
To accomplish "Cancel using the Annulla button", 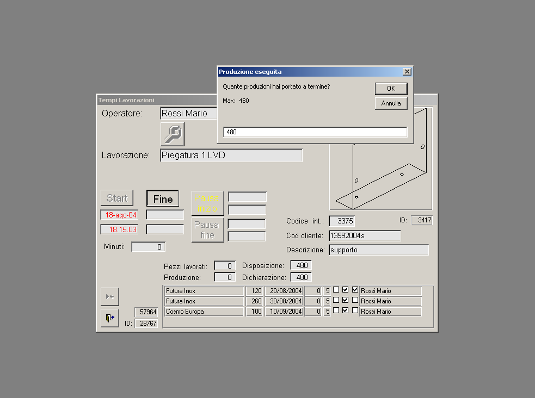I will point(391,103).
